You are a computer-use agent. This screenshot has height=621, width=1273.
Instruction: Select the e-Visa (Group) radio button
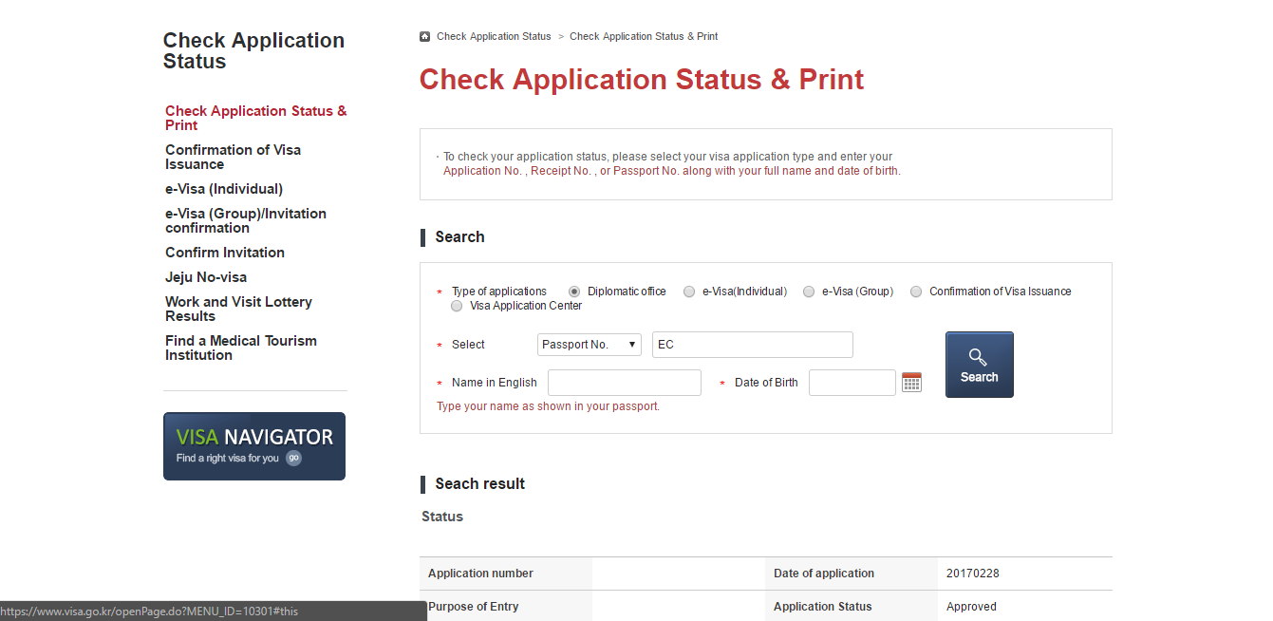click(809, 292)
